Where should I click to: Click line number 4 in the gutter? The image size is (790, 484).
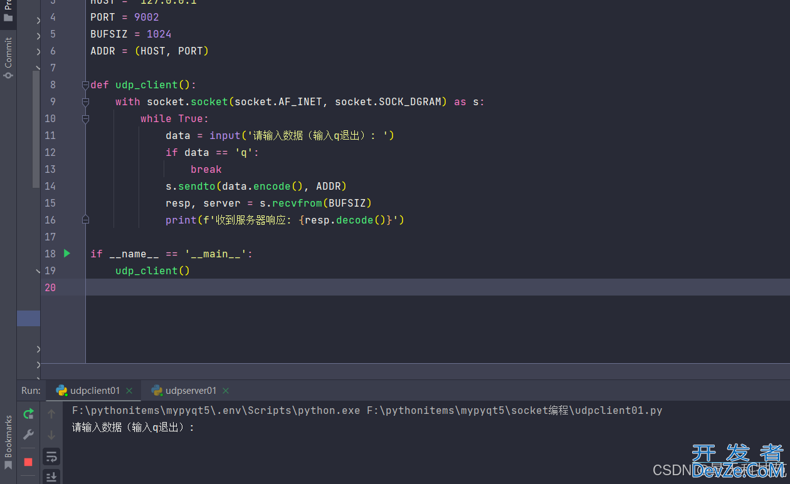(53, 17)
